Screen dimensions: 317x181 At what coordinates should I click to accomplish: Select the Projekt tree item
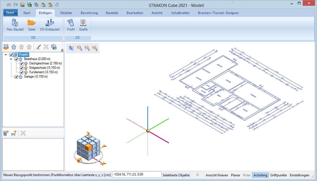(24, 55)
